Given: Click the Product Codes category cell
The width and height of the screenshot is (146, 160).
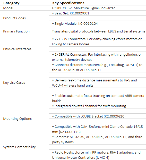Looking at the screenshot, I should tap(24, 18).
